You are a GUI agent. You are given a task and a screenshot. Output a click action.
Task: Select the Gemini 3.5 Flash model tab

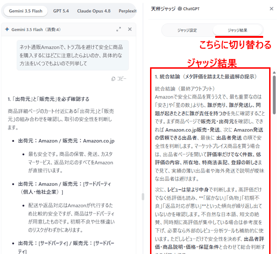tap(25, 11)
